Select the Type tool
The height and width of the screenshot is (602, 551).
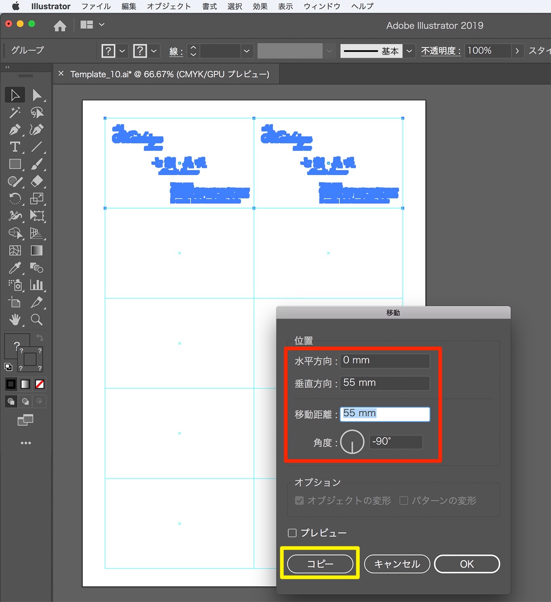pyautogui.click(x=15, y=147)
